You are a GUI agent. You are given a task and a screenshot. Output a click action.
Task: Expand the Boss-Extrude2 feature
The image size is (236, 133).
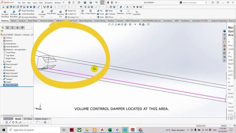point(1,73)
